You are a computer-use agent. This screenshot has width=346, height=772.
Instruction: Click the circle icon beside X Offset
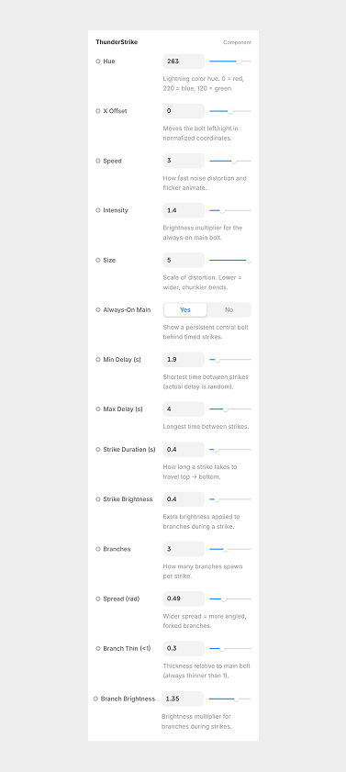pyautogui.click(x=98, y=111)
